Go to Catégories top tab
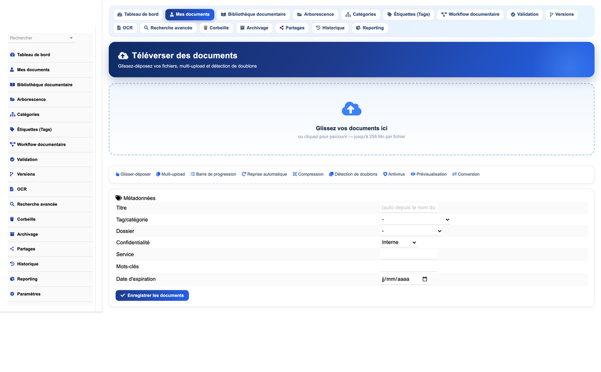Viewport: 601px width, 372px height. 361,15
